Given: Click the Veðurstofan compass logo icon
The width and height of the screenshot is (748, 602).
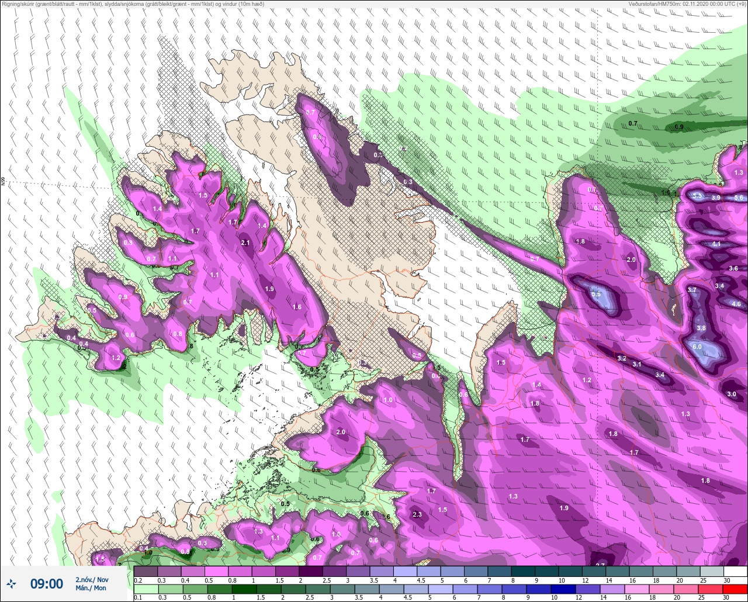Looking at the screenshot, I should tap(11, 583).
